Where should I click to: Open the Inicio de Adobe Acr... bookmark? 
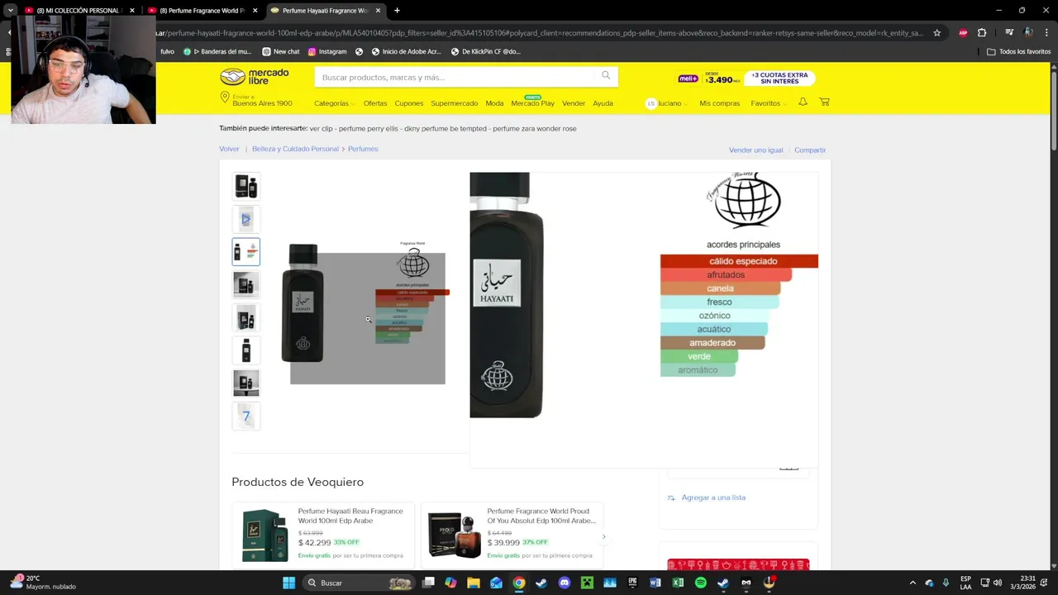406,51
